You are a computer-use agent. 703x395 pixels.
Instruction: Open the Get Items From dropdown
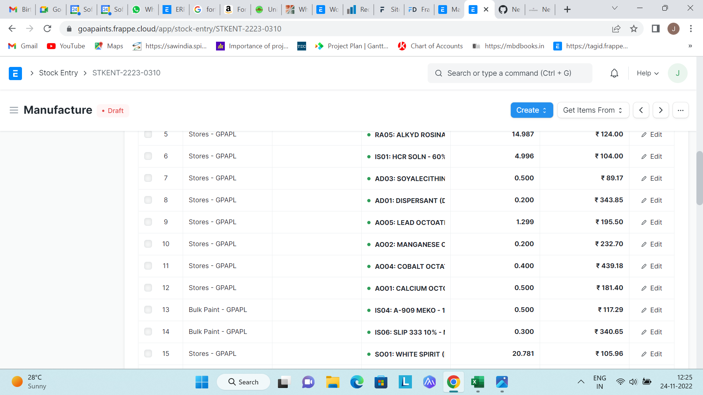click(593, 110)
